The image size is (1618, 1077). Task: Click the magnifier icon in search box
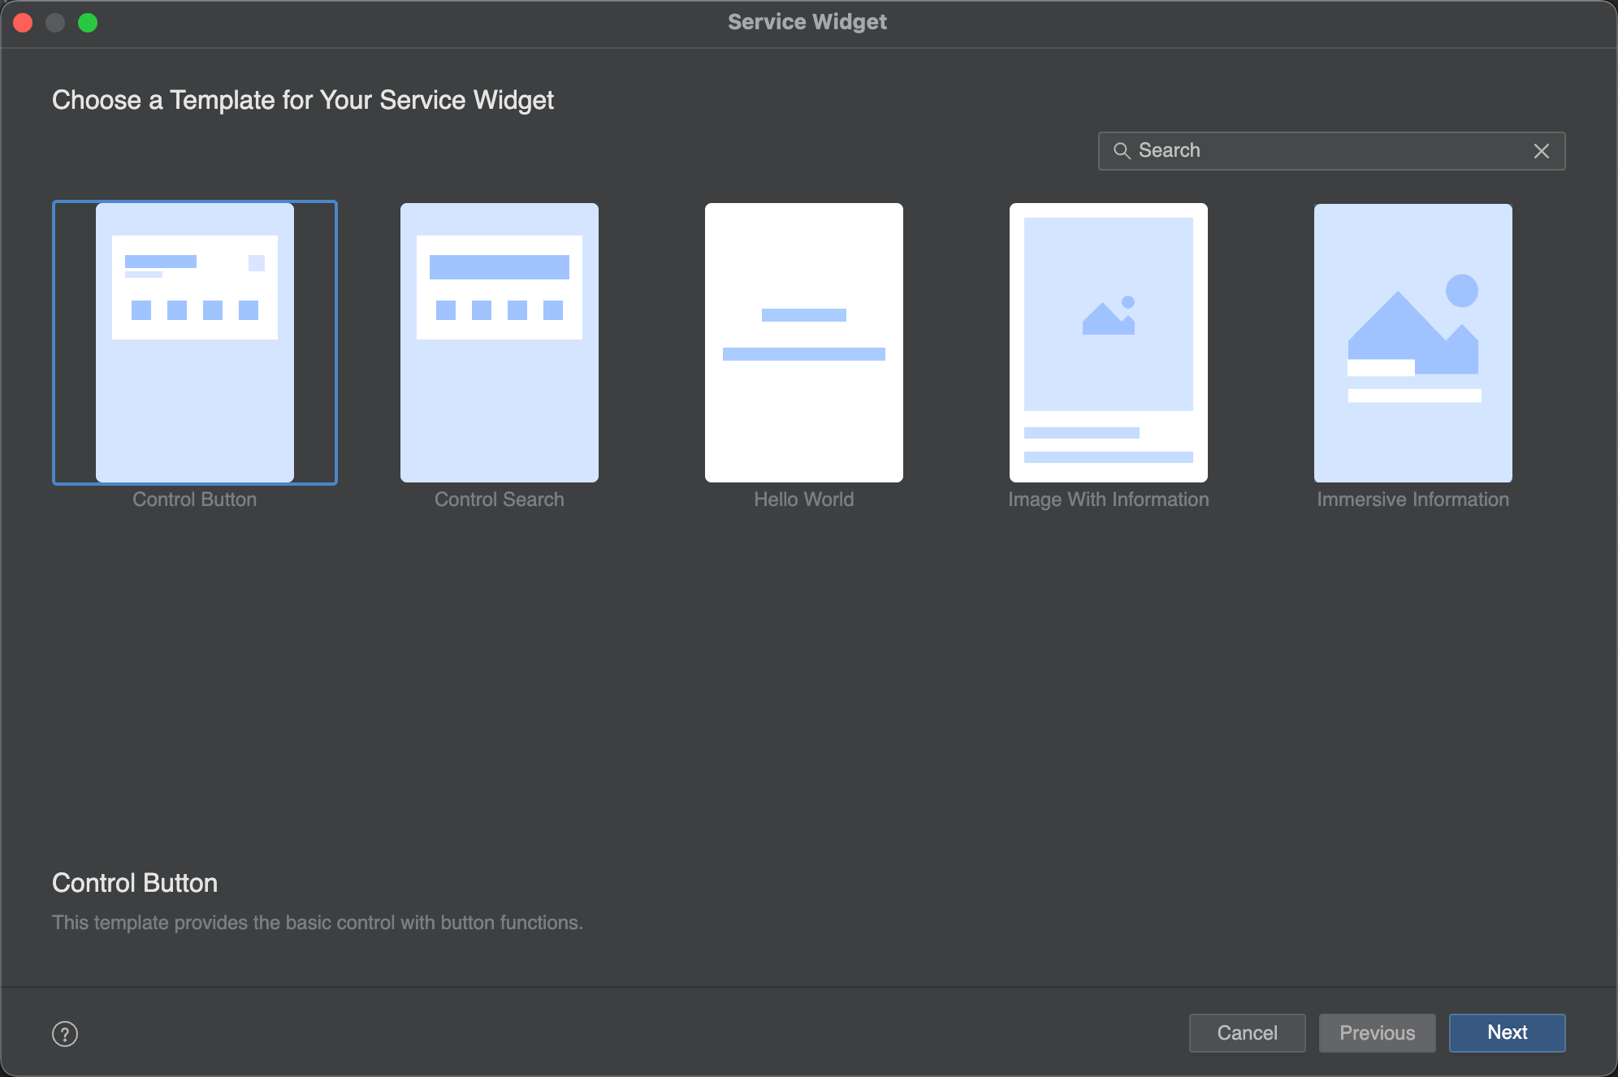pos(1122,150)
